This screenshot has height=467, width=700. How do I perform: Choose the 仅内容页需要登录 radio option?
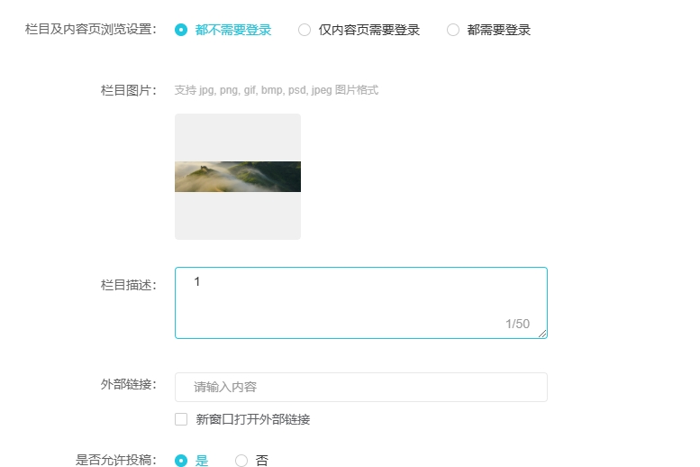pyautogui.click(x=305, y=30)
